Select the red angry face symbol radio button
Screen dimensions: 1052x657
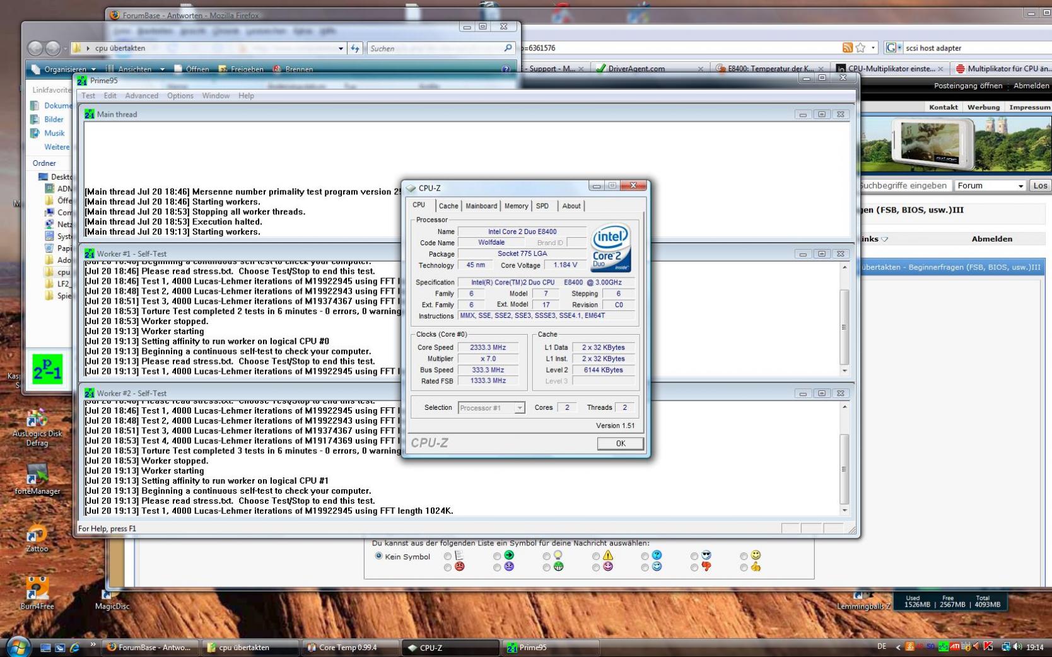pyautogui.click(x=448, y=567)
